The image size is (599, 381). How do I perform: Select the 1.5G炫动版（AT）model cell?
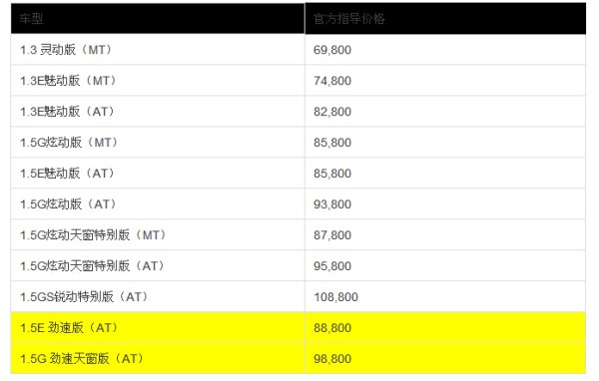pos(158,204)
